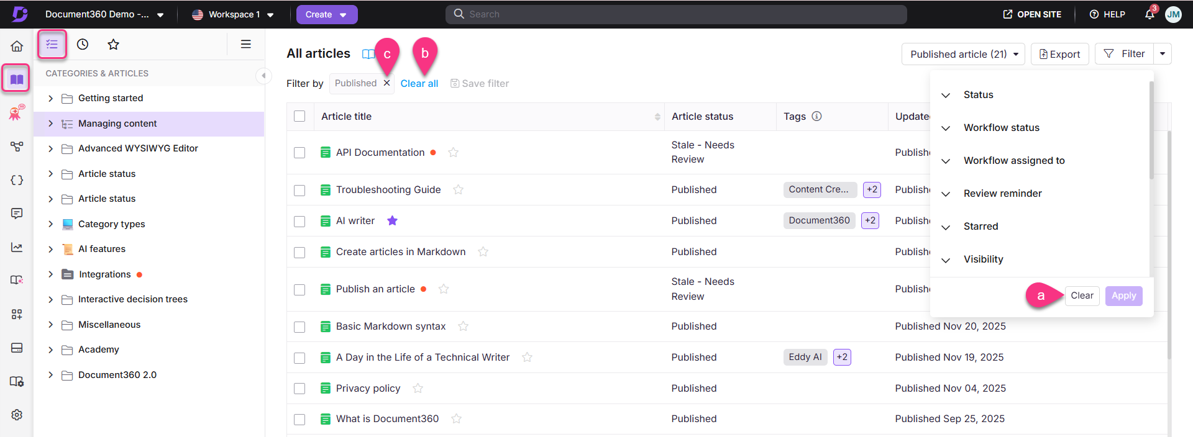
Task: Expand the Workflow assigned to filter section
Action: point(946,161)
